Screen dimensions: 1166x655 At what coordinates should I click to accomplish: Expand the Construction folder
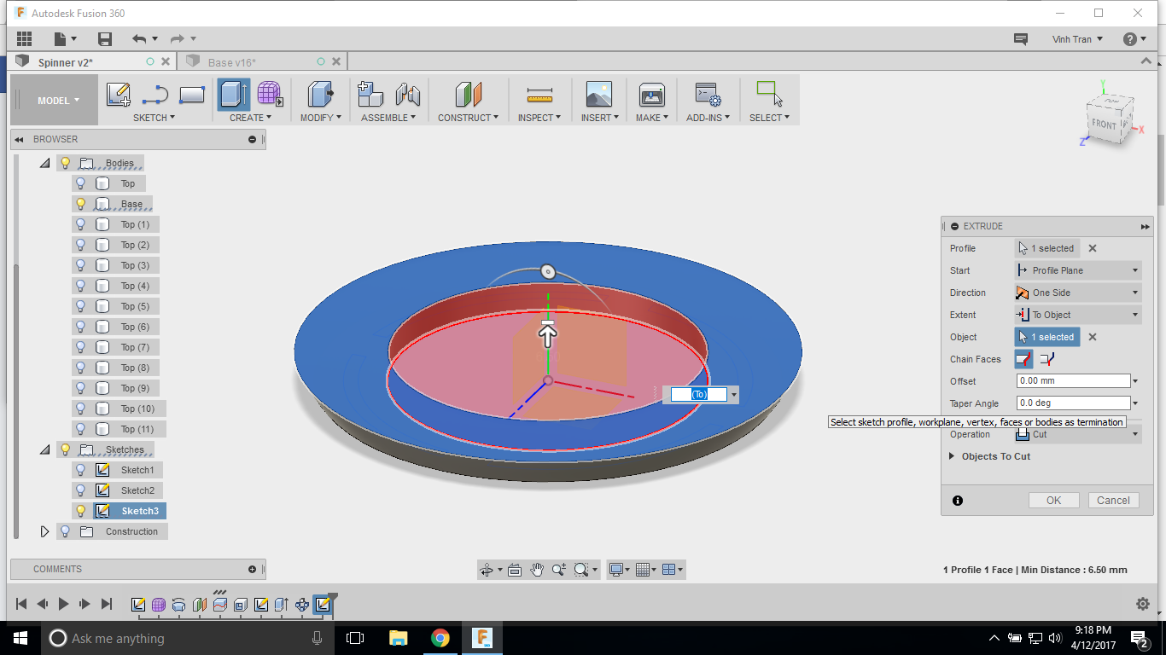coord(45,531)
